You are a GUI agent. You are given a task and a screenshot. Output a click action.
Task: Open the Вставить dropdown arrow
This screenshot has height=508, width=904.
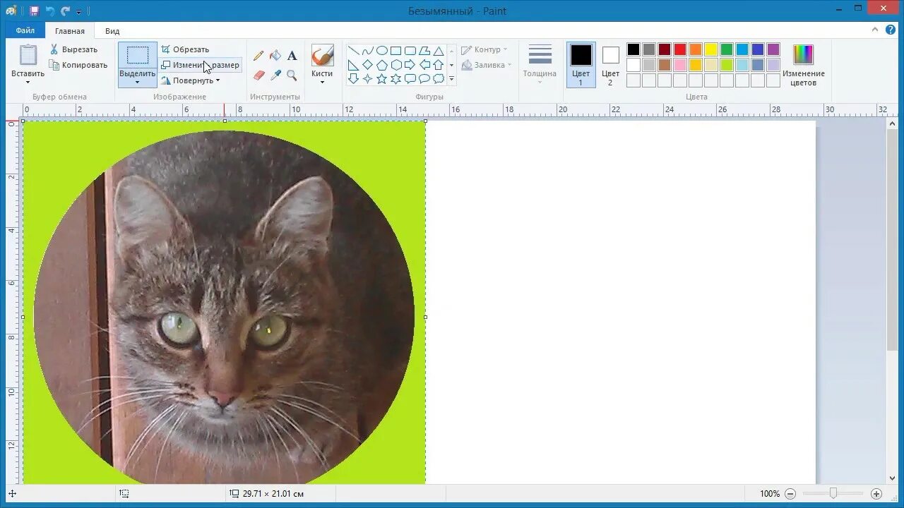tap(28, 82)
